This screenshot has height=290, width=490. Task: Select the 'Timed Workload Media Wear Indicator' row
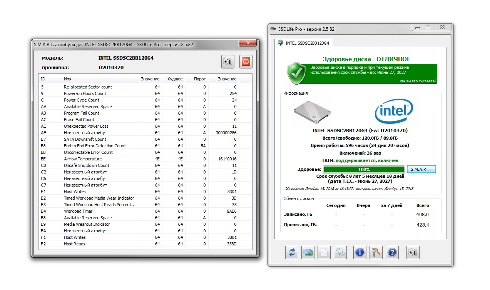145,198
